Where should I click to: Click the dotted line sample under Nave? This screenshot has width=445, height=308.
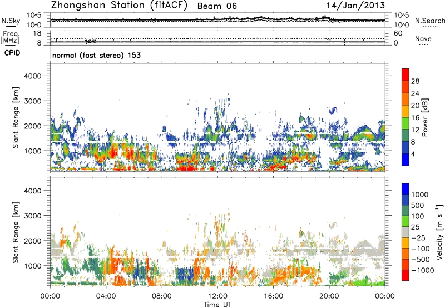[423, 44]
